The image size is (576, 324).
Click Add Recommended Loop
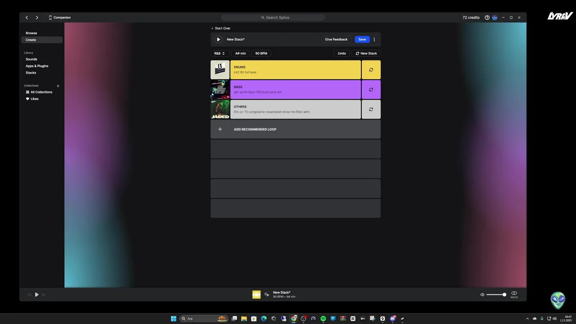[x=296, y=129]
